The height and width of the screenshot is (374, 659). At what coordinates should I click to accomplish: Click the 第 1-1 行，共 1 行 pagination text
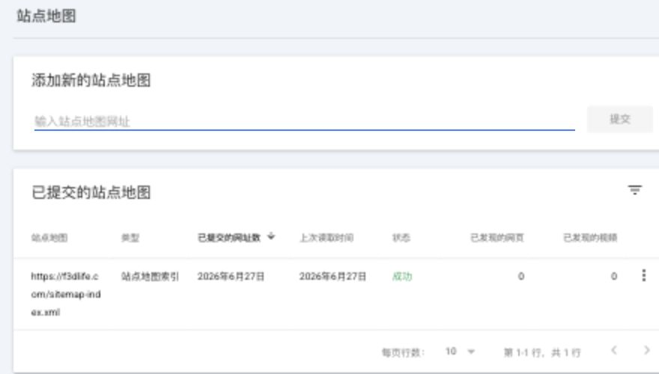542,352
